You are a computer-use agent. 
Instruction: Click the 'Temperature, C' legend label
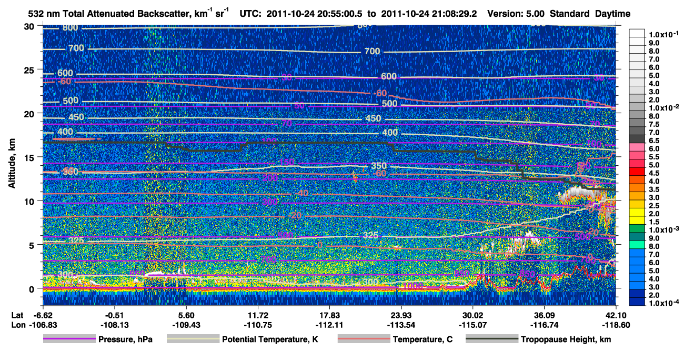pyautogui.click(x=423, y=339)
